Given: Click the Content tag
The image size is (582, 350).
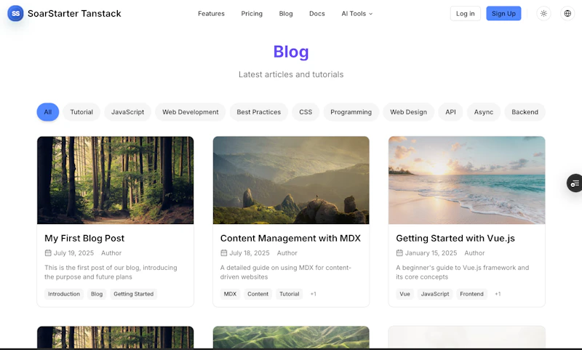Looking at the screenshot, I should [258, 294].
